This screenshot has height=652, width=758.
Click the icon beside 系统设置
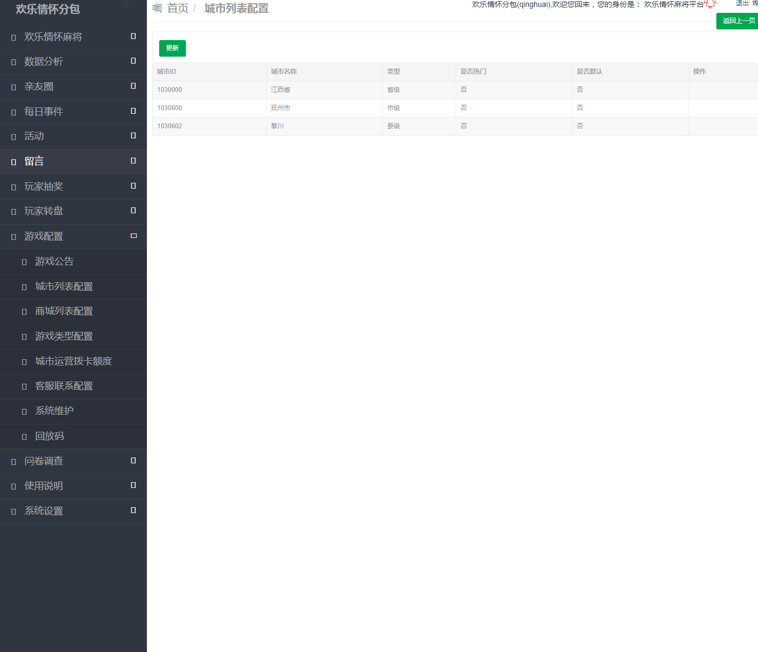click(x=14, y=511)
